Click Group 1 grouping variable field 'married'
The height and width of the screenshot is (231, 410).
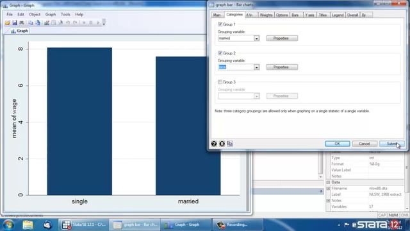236,38
